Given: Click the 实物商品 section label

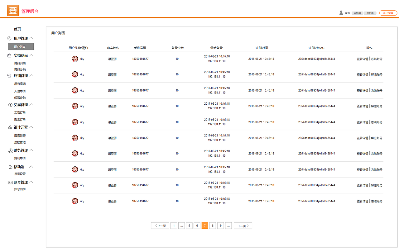Looking at the screenshot, I should (x=21, y=55).
